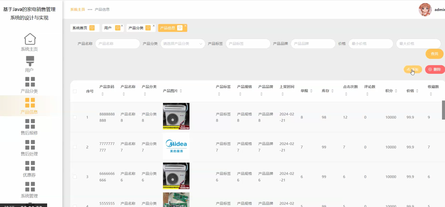Click the breadcrumb ellipsis dots
The height and width of the screenshot is (207, 445).
click(x=90, y=10)
